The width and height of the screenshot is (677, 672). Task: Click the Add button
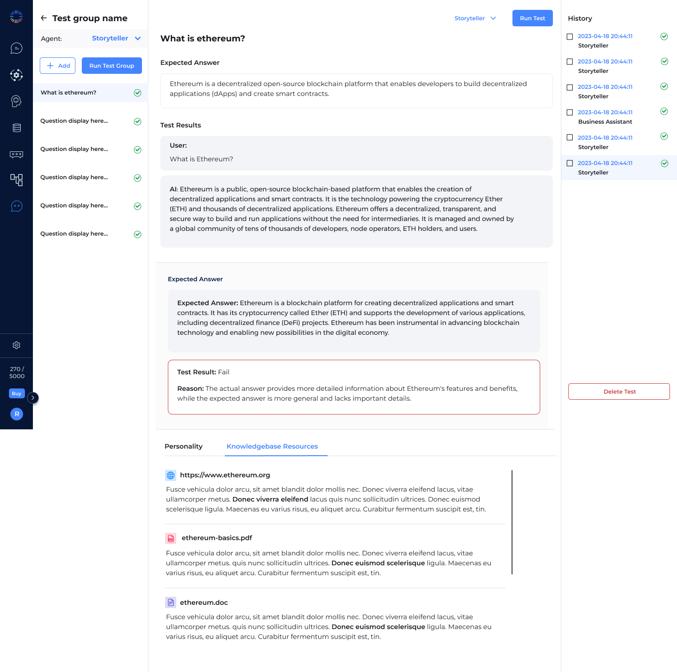pos(58,66)
